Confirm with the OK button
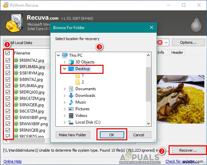 (x=112, y=135)
